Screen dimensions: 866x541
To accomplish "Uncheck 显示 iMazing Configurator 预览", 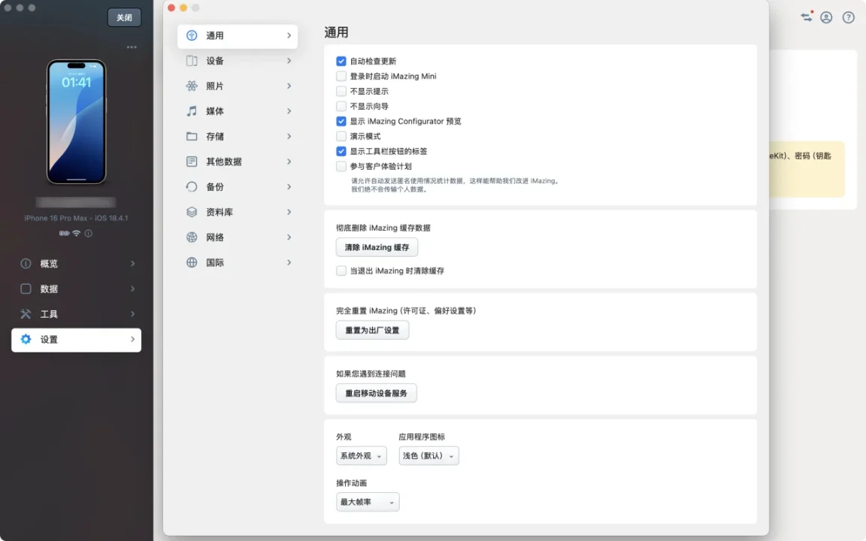I will (x=341, y=121).
